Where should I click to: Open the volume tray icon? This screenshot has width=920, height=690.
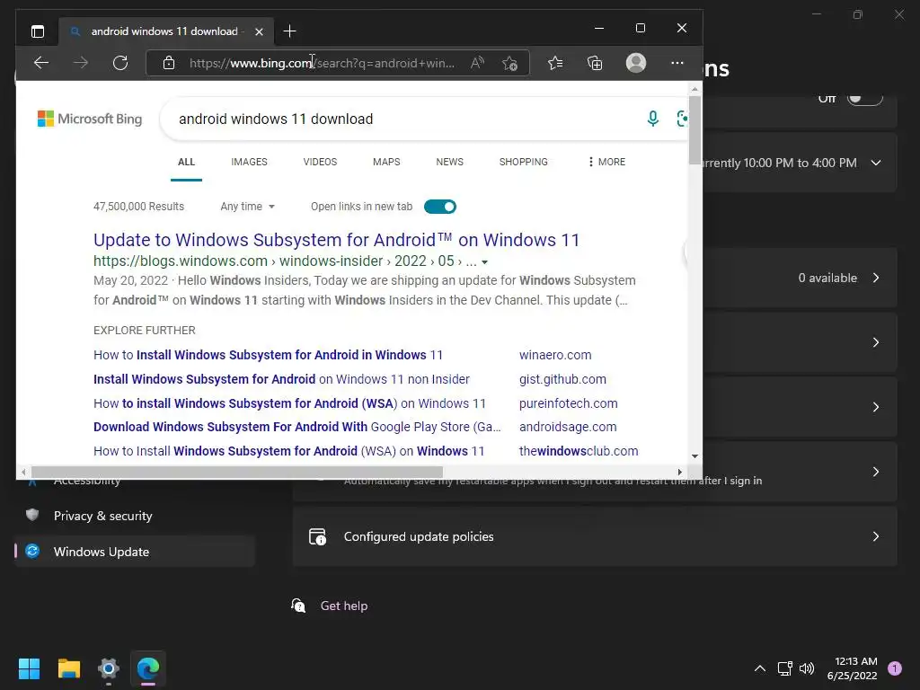[807, 668]
